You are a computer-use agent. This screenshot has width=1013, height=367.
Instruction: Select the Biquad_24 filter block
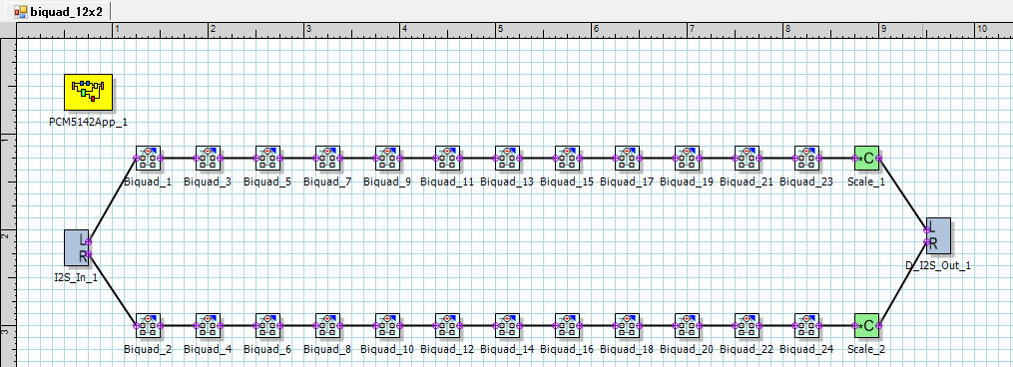coord(806,326)
